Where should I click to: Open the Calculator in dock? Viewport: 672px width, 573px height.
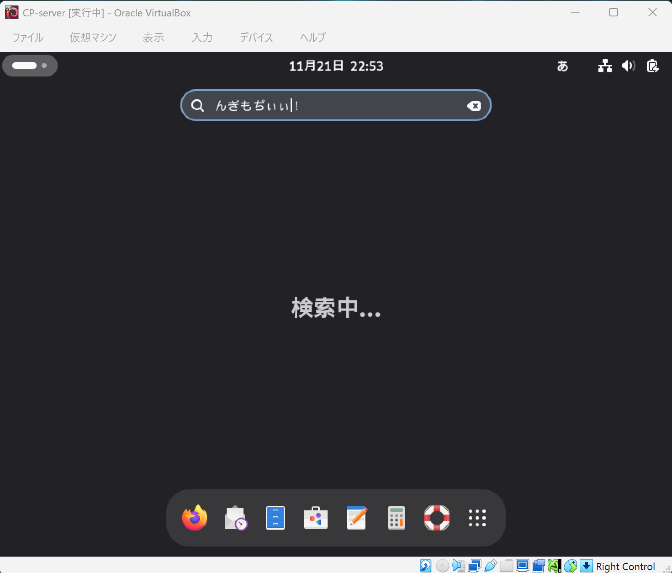[x=397, y=518]
